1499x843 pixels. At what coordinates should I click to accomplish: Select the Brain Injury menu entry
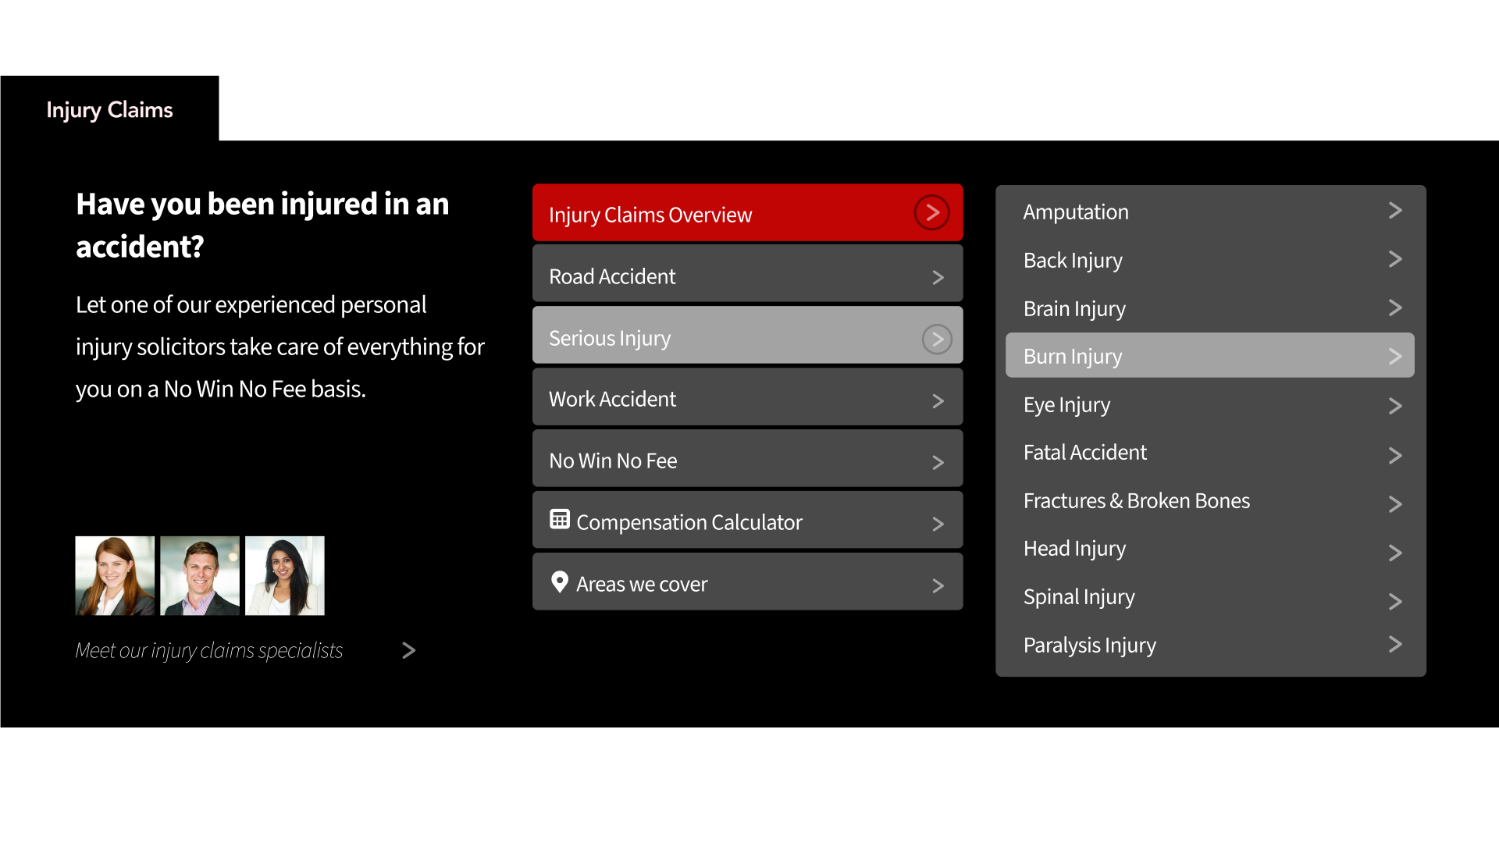coord(1074,309)
